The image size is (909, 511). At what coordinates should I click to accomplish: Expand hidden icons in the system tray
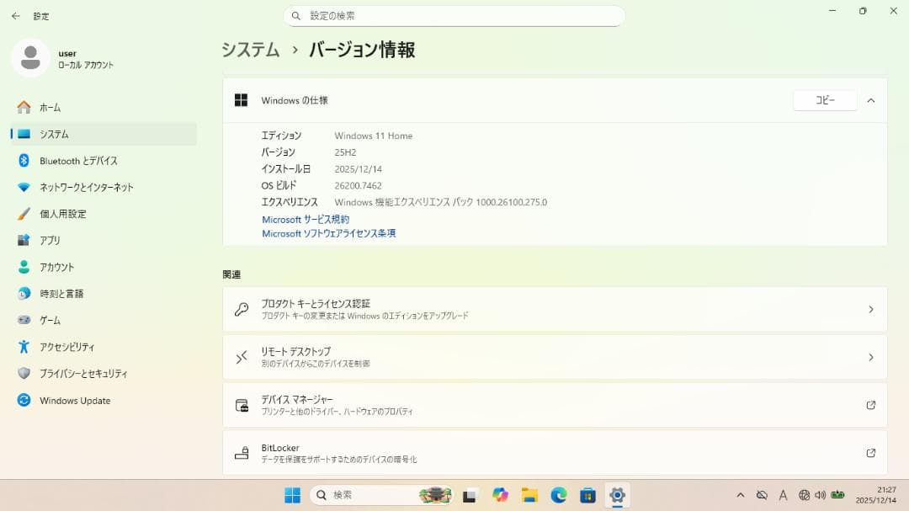tap(740, 495)
